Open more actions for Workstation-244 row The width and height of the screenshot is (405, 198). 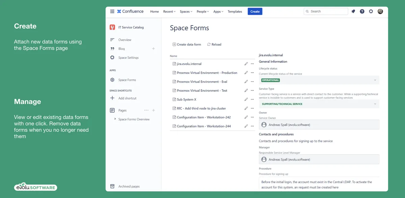click(252, 126)
